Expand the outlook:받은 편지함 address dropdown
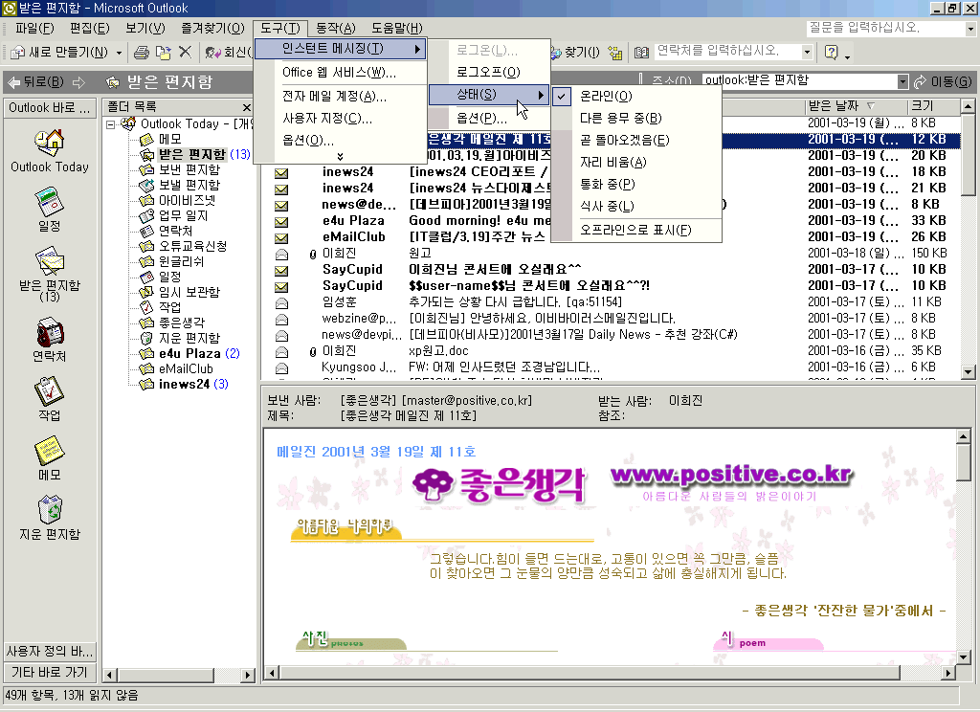 coord(902,82)
